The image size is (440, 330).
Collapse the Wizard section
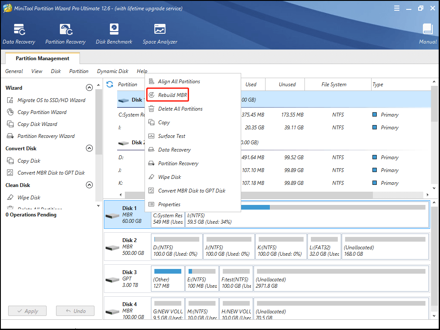click(x=89, y=88)
